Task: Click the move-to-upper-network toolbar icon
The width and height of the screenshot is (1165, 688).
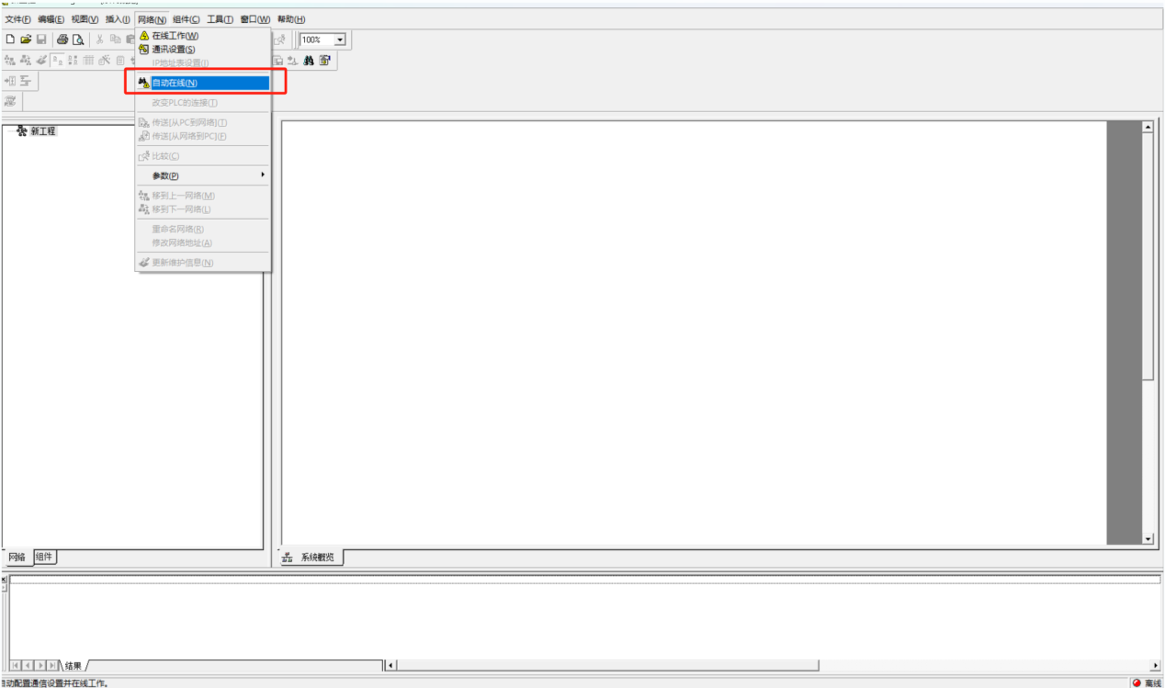Action: pos(10,61)
